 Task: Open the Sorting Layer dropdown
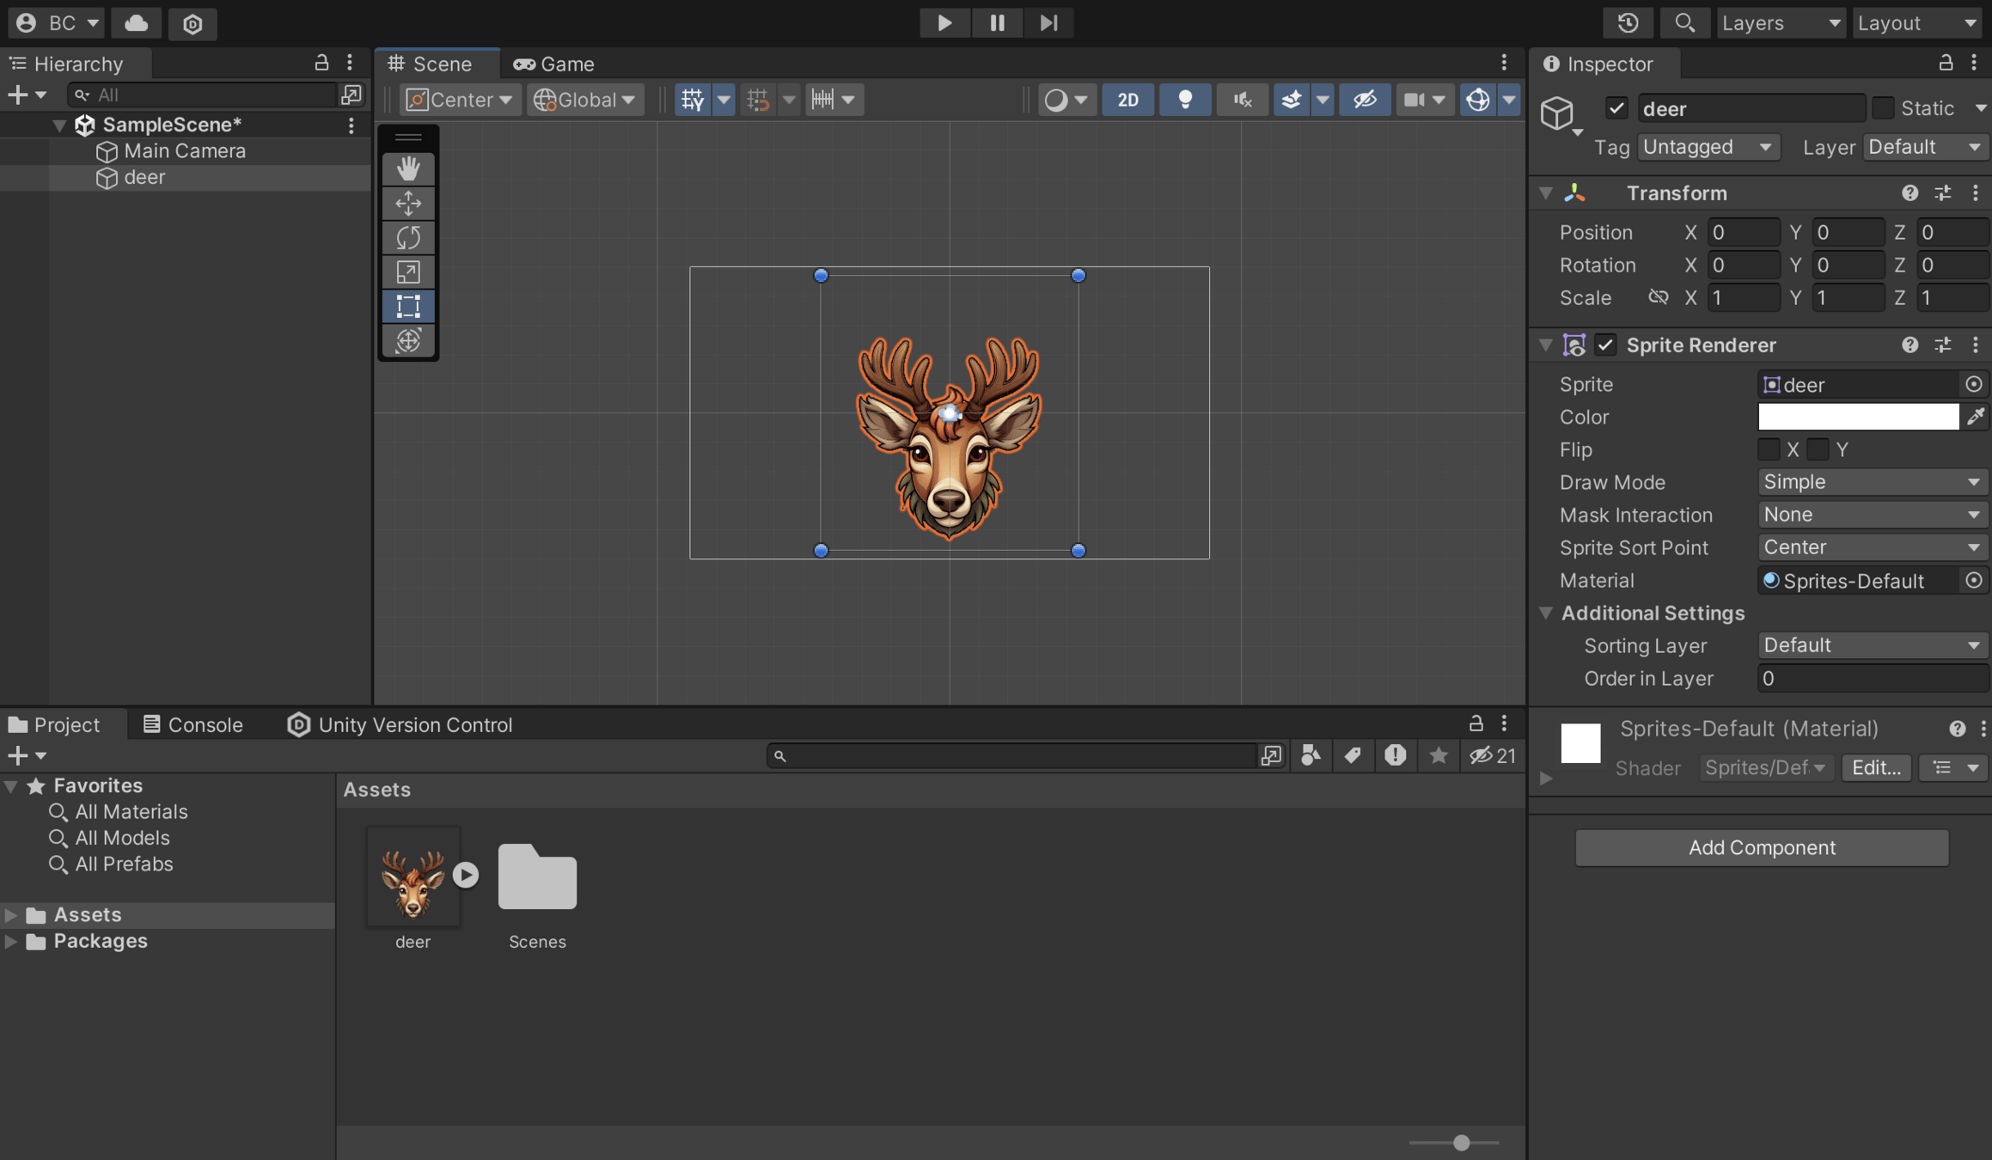click(1871, 645)
